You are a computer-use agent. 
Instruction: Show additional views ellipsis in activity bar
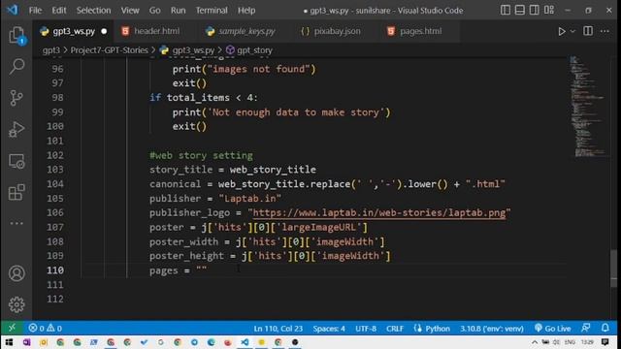coord(16,223)
